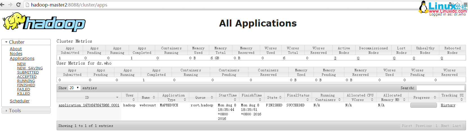Sort table by State column

click(274, 97)
